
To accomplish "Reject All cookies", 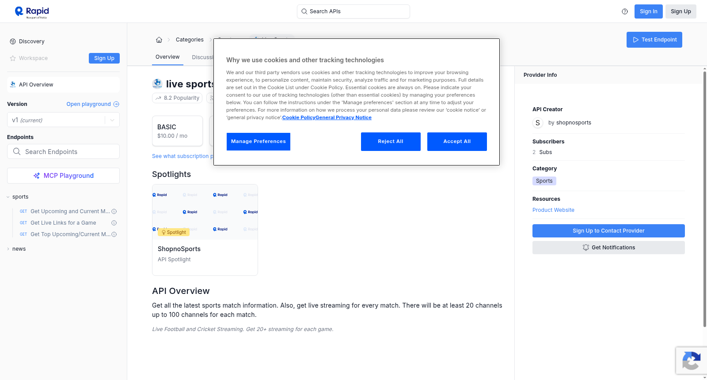I will [391, 142].
